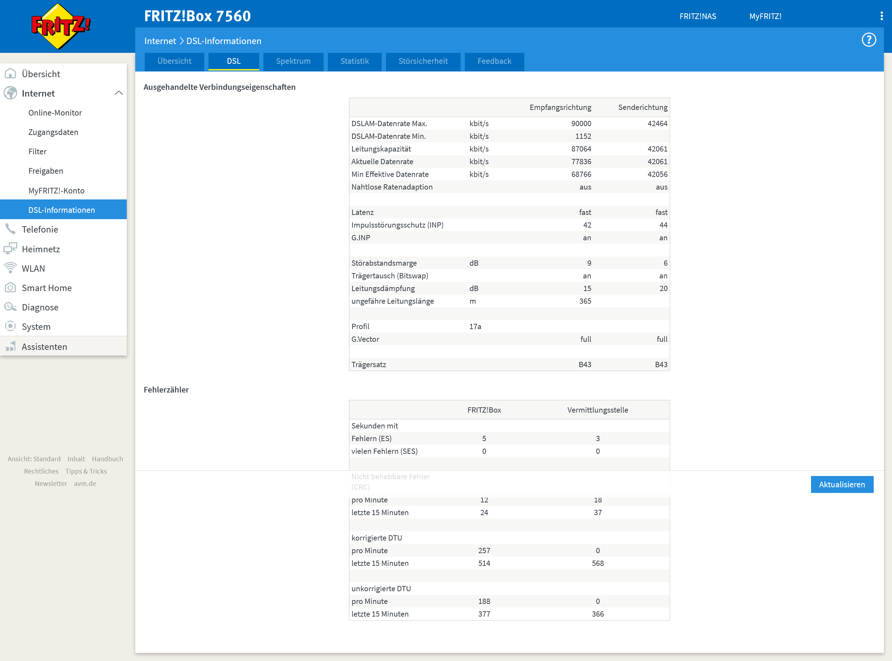Switch to the Spektrum tab

pos(293,61)
